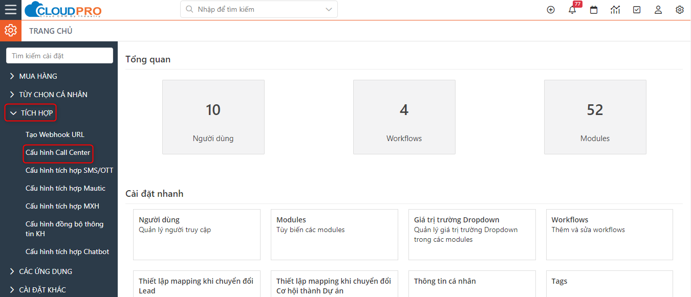Open the Người dùng quick settings card
The width and height of the screenshot is (691, 297).
click(197, 234)
